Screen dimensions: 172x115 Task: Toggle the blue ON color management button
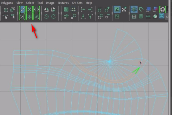pos(162,16)
